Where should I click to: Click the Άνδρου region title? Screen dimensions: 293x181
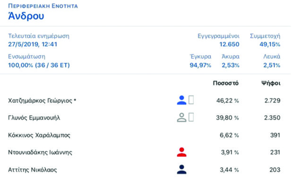click(26, 16)
